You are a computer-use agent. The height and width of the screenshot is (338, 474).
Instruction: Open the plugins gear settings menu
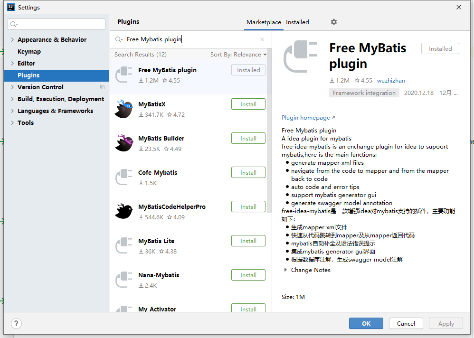[334, 22]
